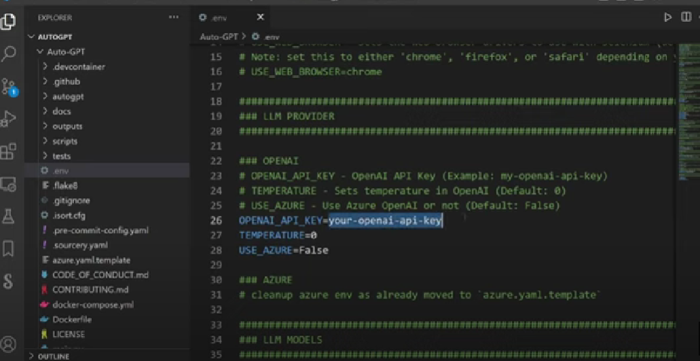Open the Testing flask icon
The image size is (700, 361).
(8, 216)
